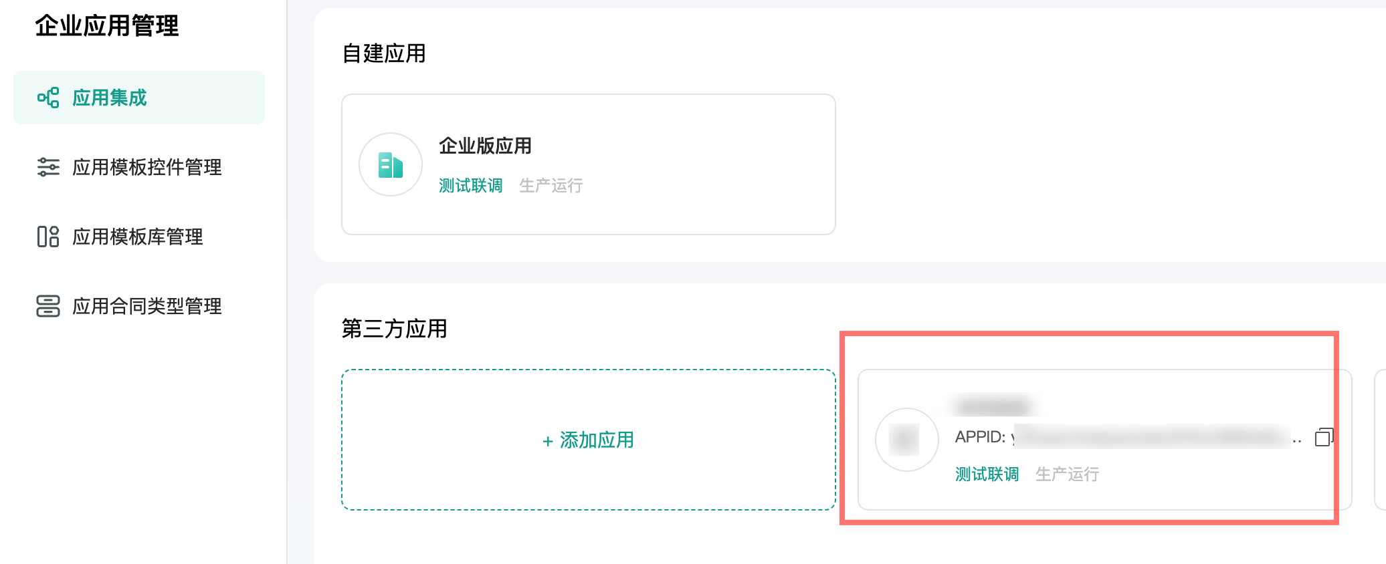Click the 应用集成 sidebar icon

click(48, 98)
